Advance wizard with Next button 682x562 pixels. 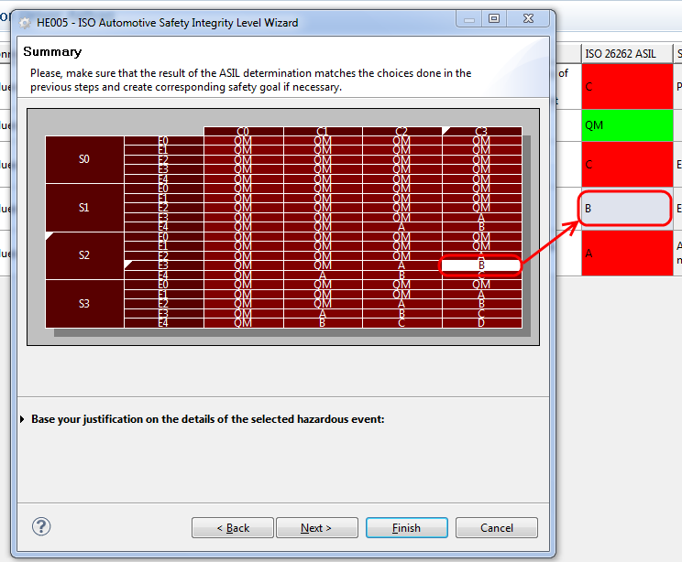click(x=316, y=528)
